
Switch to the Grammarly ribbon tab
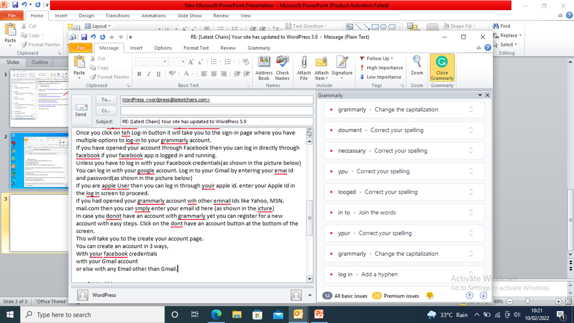click(259, 48)
